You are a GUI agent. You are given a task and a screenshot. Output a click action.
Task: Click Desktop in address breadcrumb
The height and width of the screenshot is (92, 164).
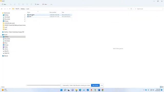point(23,9)
